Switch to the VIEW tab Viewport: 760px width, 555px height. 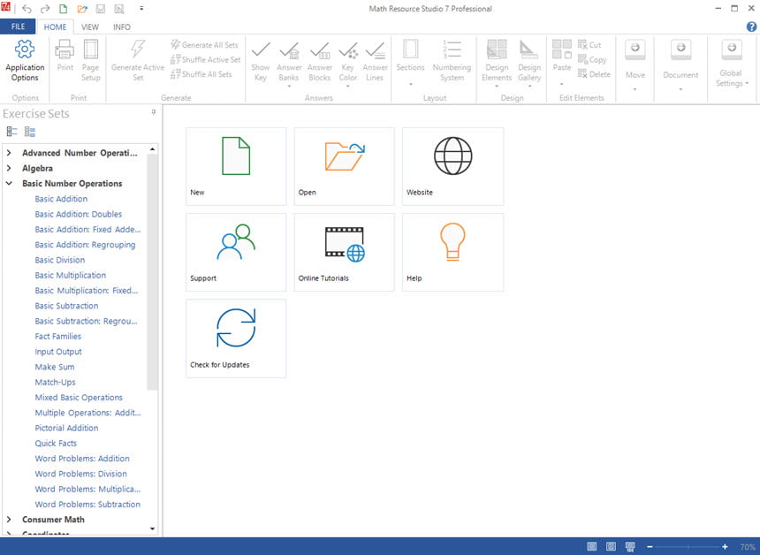(90, 27)
